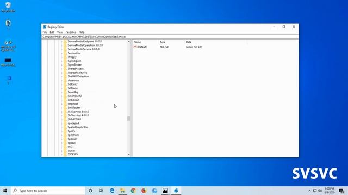Open the Favorites menu
Screen dimensions: 348x195
point(71,32)
